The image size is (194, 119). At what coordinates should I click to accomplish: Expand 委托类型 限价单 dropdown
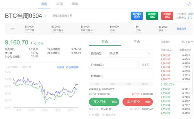121,54
